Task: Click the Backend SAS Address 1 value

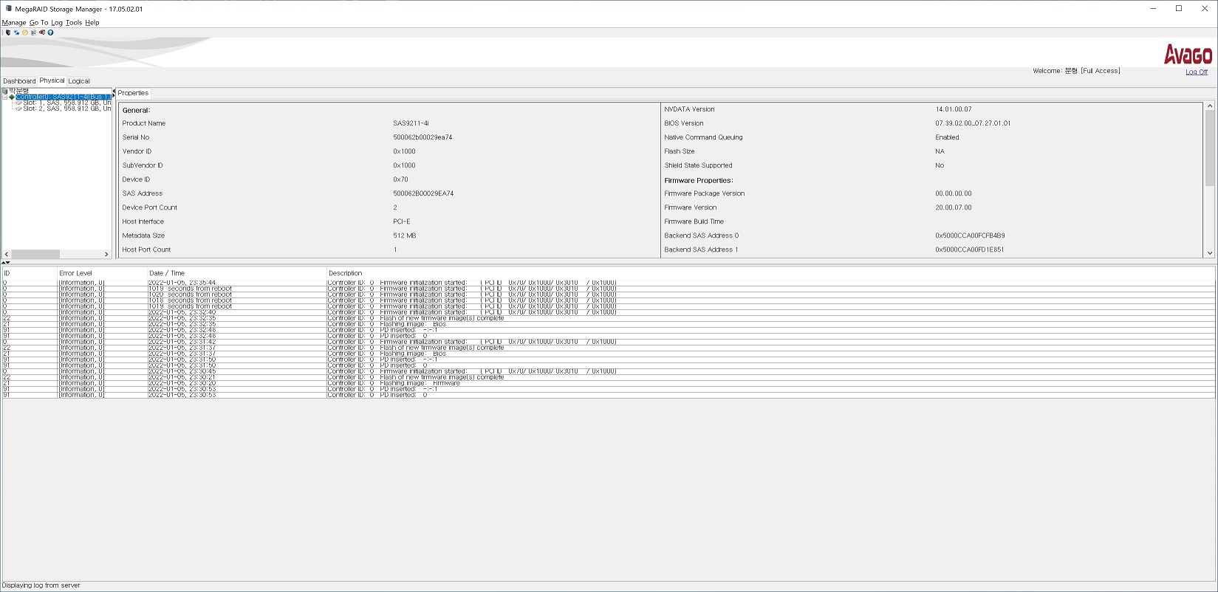Action: [x=970, y=249]
